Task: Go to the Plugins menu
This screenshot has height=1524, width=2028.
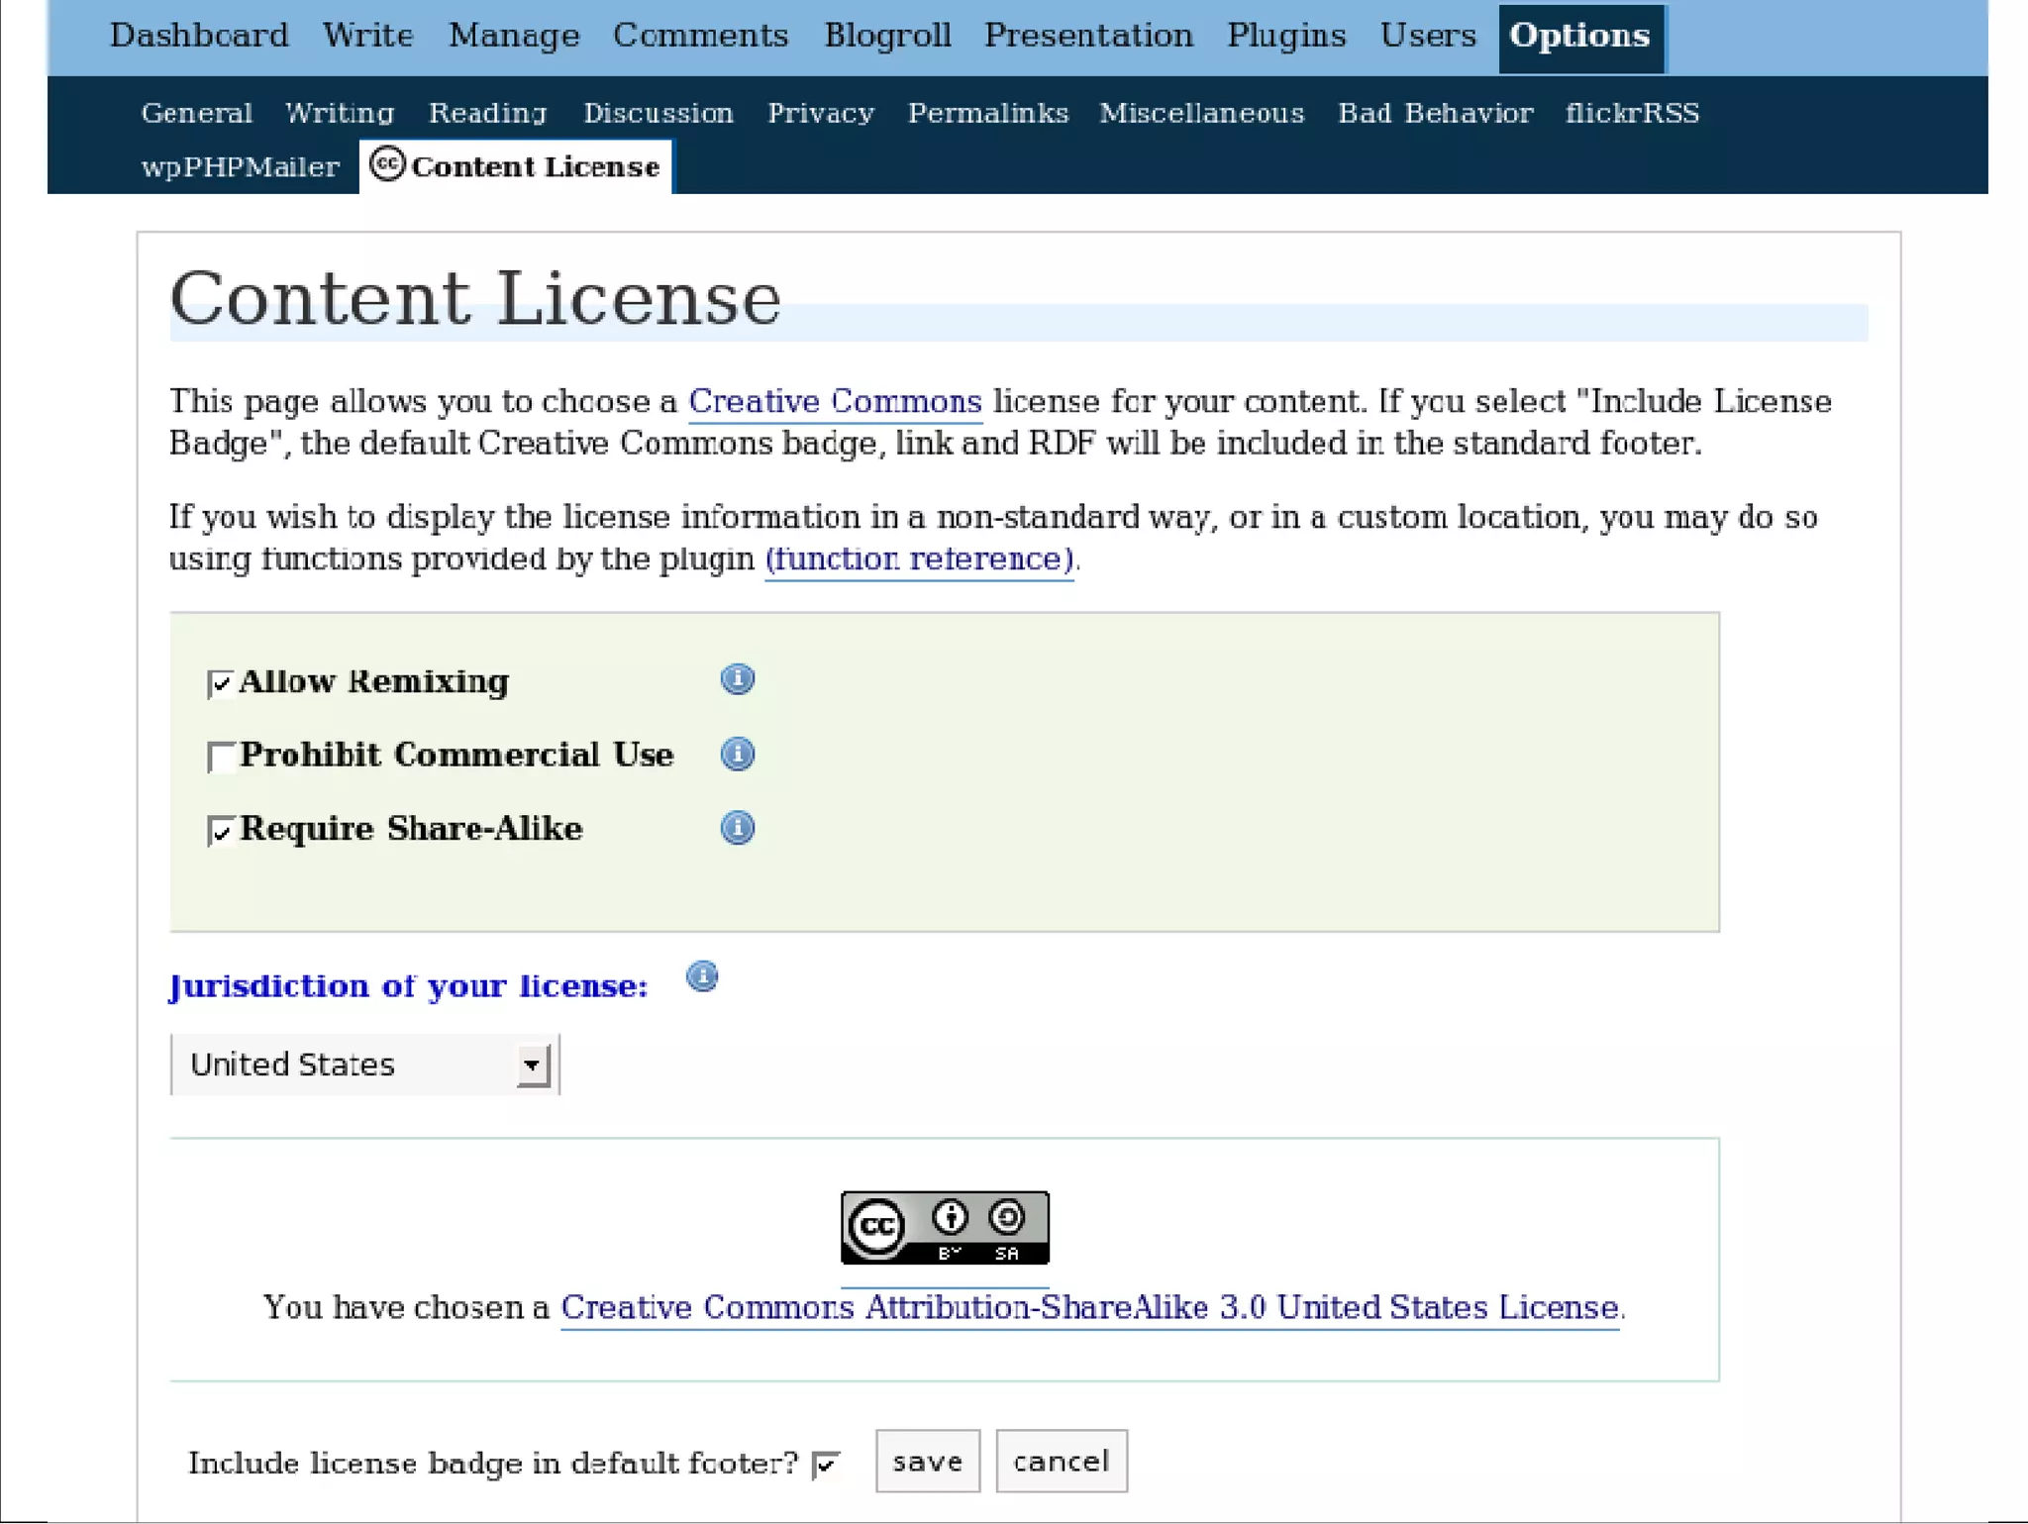Action: pos(1285,36)
